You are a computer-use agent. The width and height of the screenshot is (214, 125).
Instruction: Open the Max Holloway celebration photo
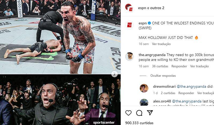pos(60,37)
